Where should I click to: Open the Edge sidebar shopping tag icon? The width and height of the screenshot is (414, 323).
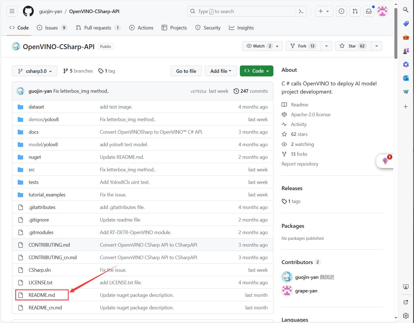point(406,24)
